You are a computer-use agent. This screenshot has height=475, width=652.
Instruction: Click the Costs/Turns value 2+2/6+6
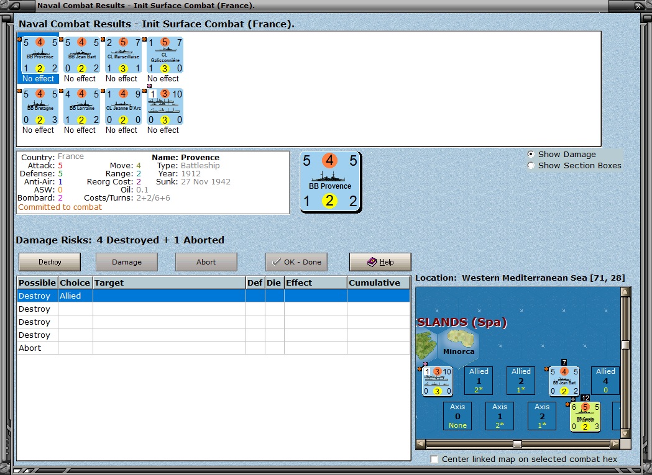[x=153, y=198]
